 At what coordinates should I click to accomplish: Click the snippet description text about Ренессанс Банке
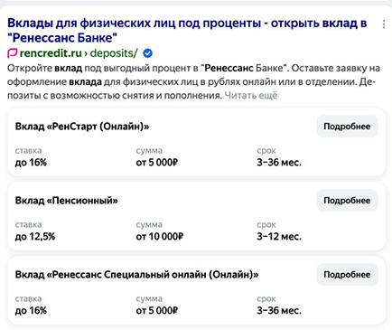pos(193,81)
